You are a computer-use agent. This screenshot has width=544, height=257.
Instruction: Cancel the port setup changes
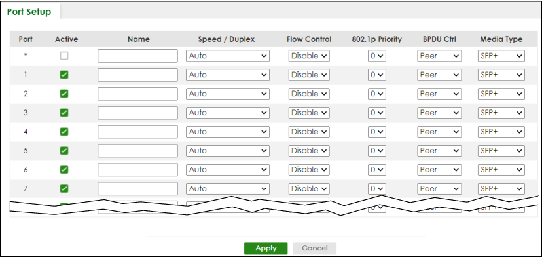[x=315, y=248]
